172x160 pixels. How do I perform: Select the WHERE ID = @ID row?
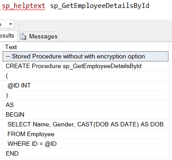[85, 144]
